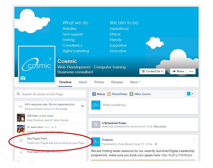Click the 536 likes text
The image size is (213, 168).
tap(32, 116)
